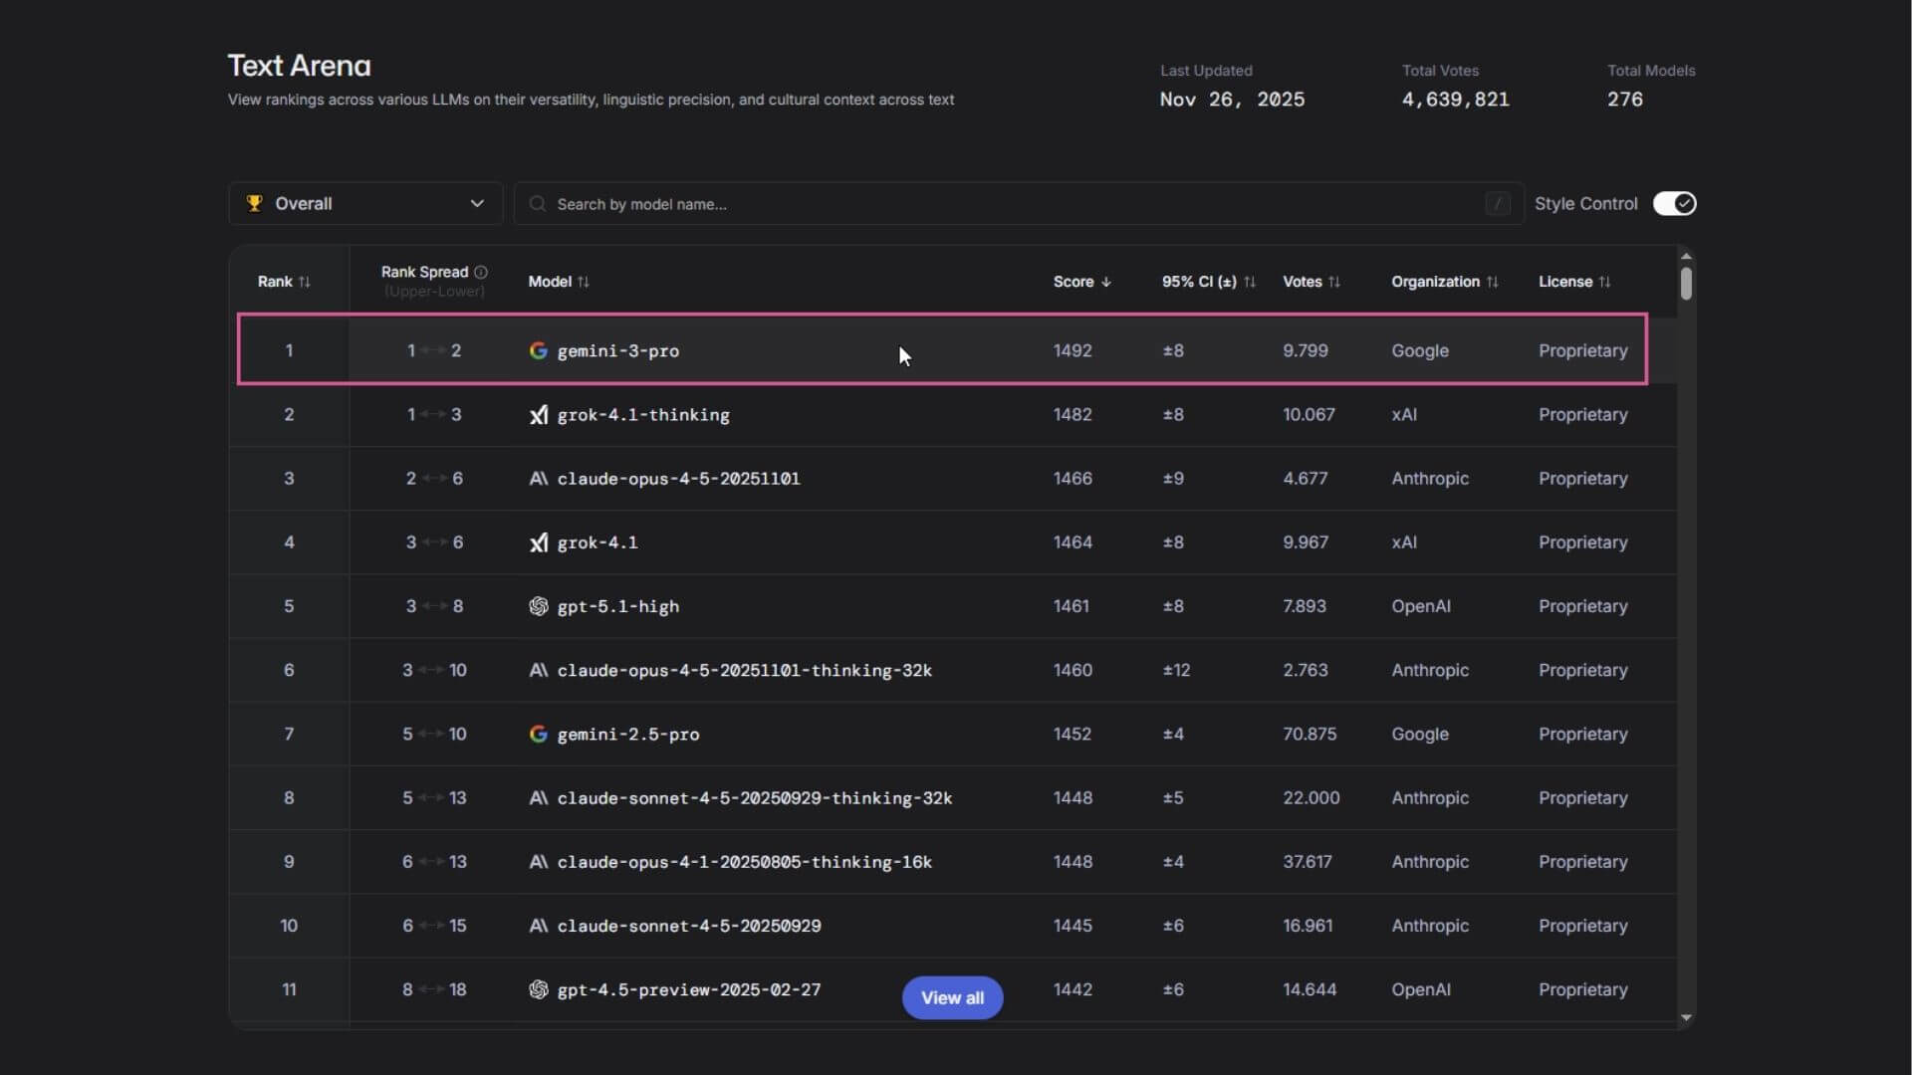
Task: Click the Google icon beside gemini-2.5-pro
Action: tap(539, 735)
